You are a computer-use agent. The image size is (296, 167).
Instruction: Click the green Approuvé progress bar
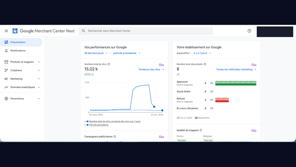pos(236,83)
